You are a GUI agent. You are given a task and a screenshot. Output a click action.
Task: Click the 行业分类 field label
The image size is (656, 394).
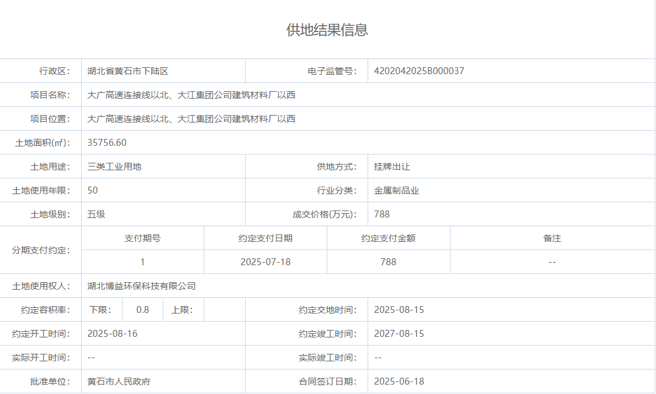coord(337,191)
